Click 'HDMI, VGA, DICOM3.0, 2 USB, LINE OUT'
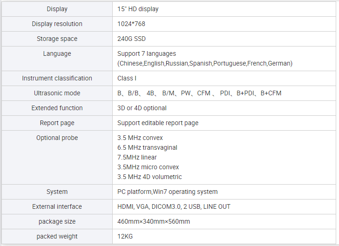This screenshot has height=246, width=339. click(x=174, y=206)
